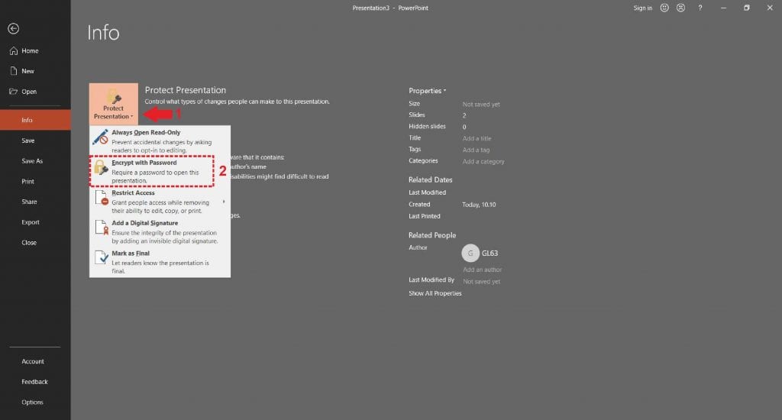The height and width of the screenshot is (420, 782).
Task: Expand the Properties dropdown header
Action: (428, 91)
